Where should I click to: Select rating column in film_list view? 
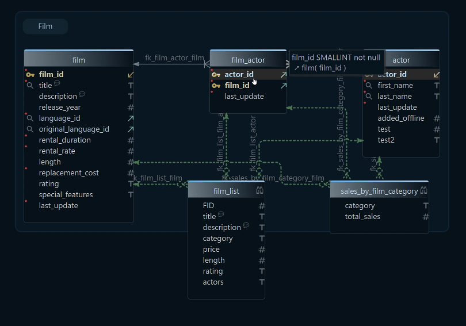point(226,271)
